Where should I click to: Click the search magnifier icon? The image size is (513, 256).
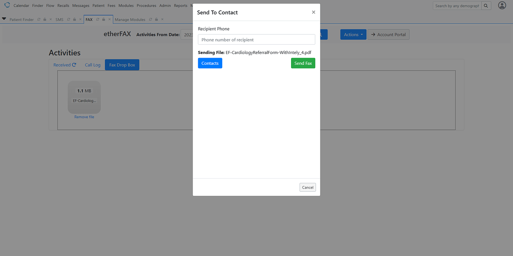point(486,6)
